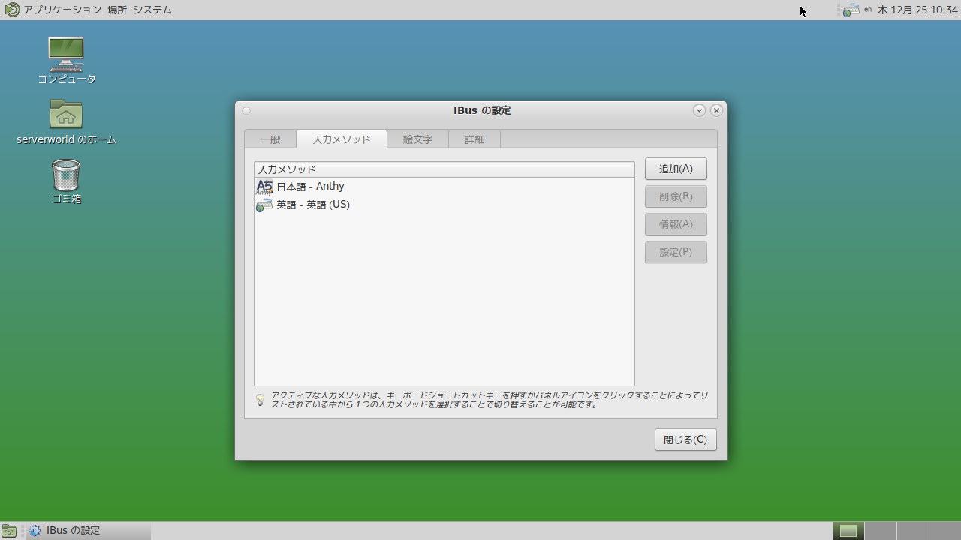
Task: Open the 場所 menu
Action: (117, 10)
